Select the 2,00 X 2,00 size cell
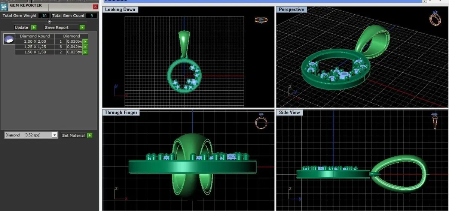Screen dimensions: 449x211 [35, 42]
